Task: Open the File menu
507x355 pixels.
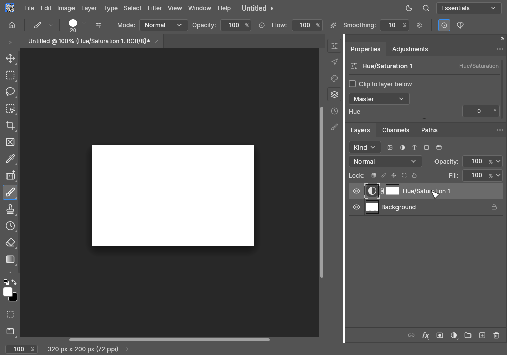Action: [29, 8]
